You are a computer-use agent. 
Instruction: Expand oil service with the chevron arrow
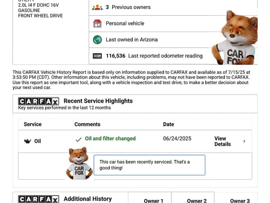[x=244, y=141]
